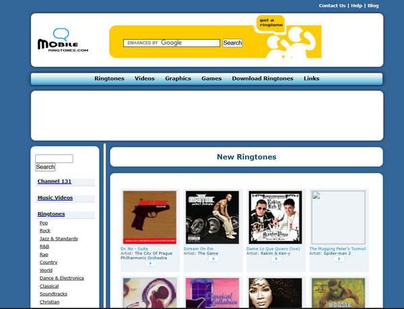Select Dance & Electronica category
Viewport: 404px width, 309px height.
(x=62, y=278)
